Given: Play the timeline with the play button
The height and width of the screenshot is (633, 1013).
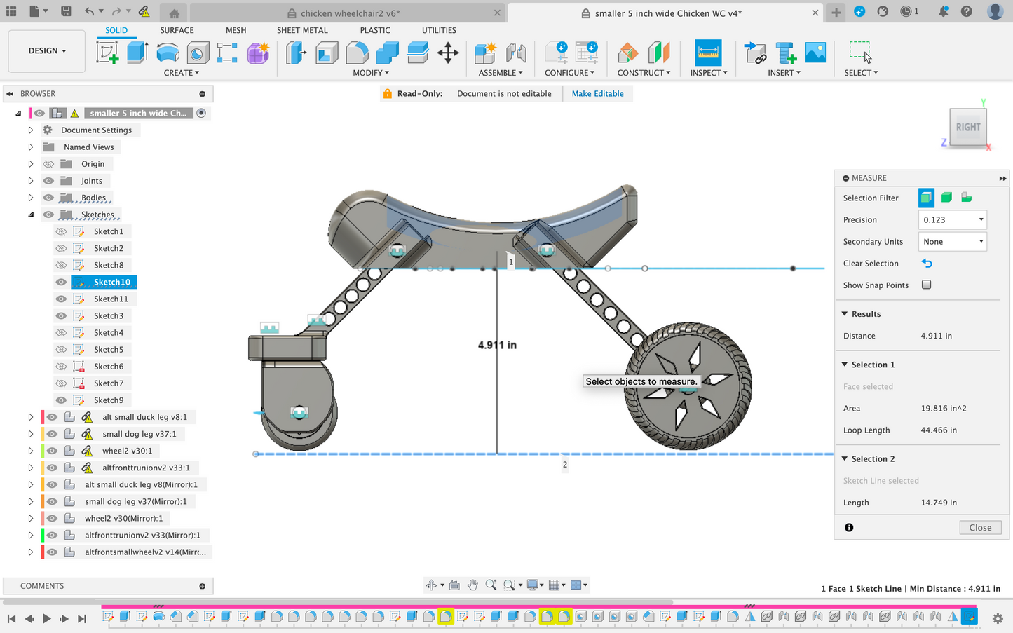Looking at the screenshot, I should click(46, 618).
